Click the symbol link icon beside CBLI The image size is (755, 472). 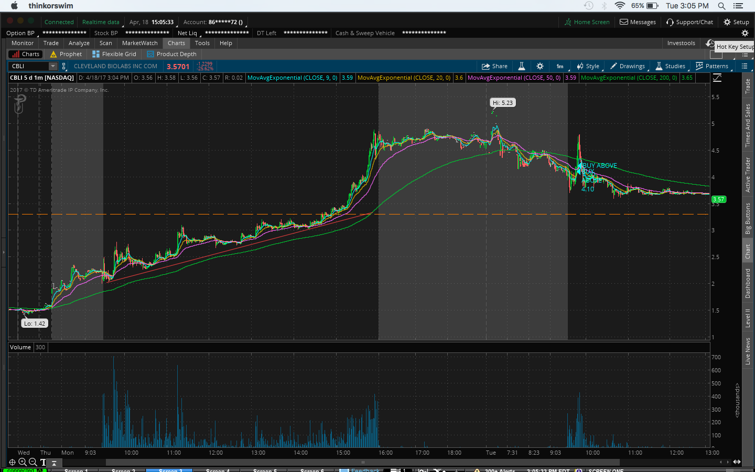click(x=64, y=66)
